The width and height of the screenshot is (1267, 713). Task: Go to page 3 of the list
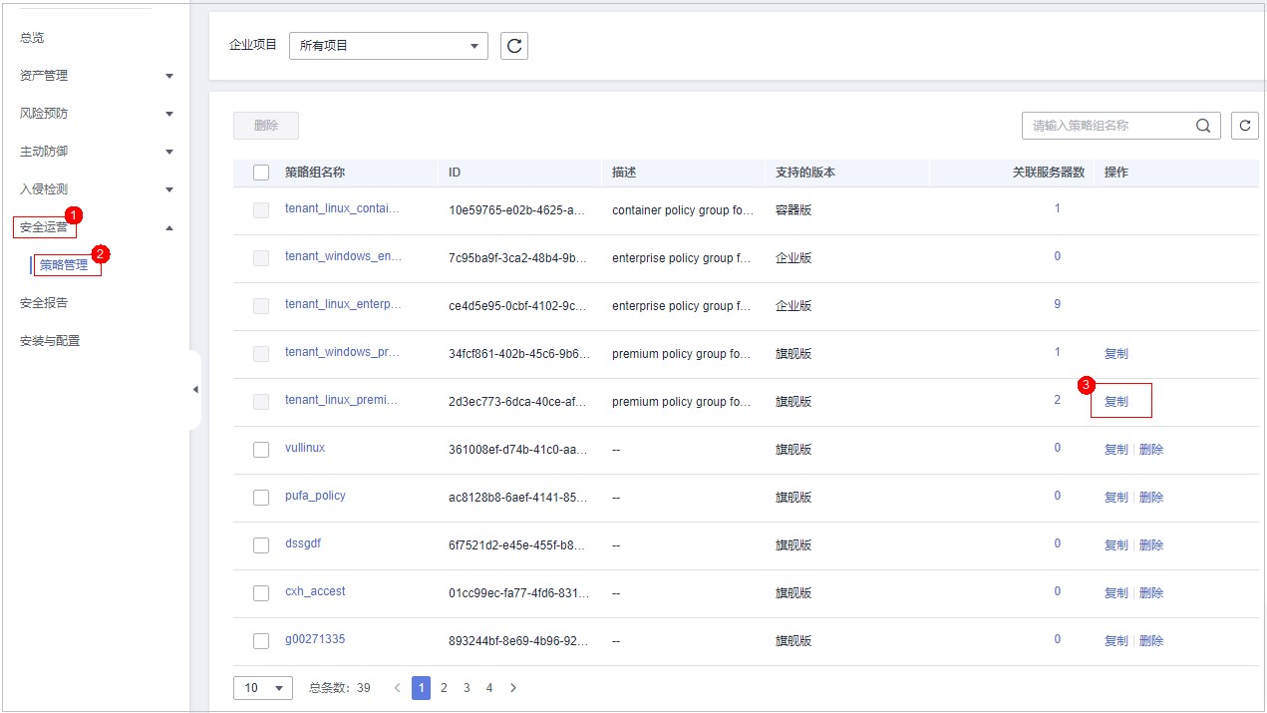[x=467, y=688]
